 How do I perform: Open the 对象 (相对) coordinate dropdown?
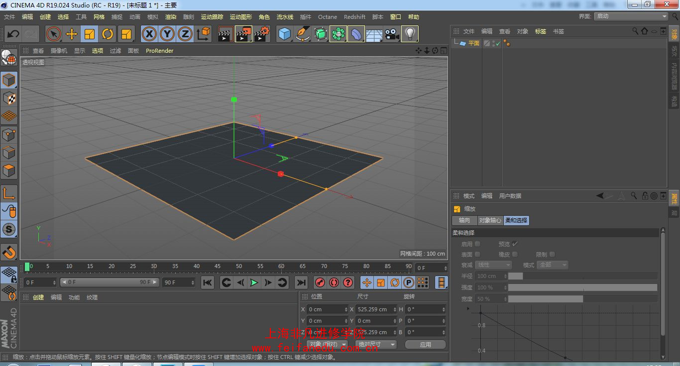click(327, 344)
